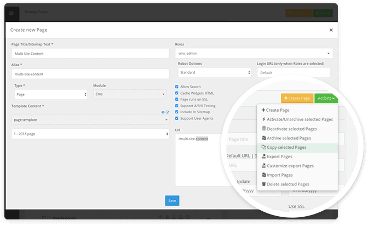This screenshot has width=368, height=226.
Task: Uncheck the Allow Search checkbox
Action: pyautogui.click(x=177, y=86)
